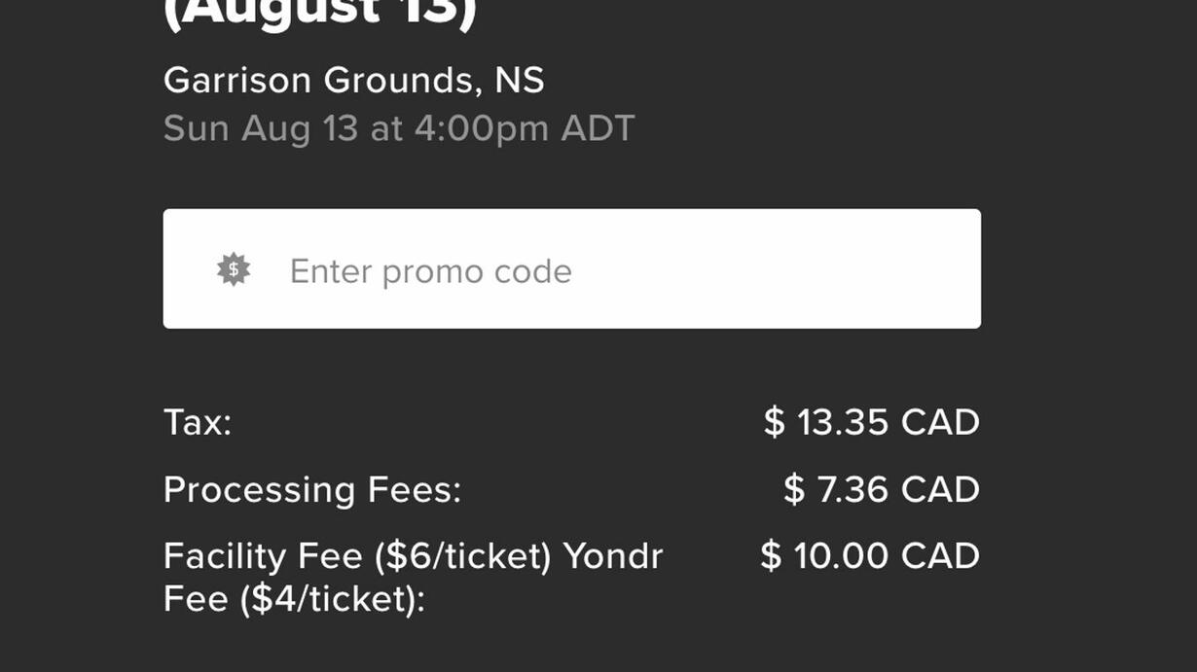
Task: Select the $ 10.00 CAD fee amount
Action: coord(870,556)
